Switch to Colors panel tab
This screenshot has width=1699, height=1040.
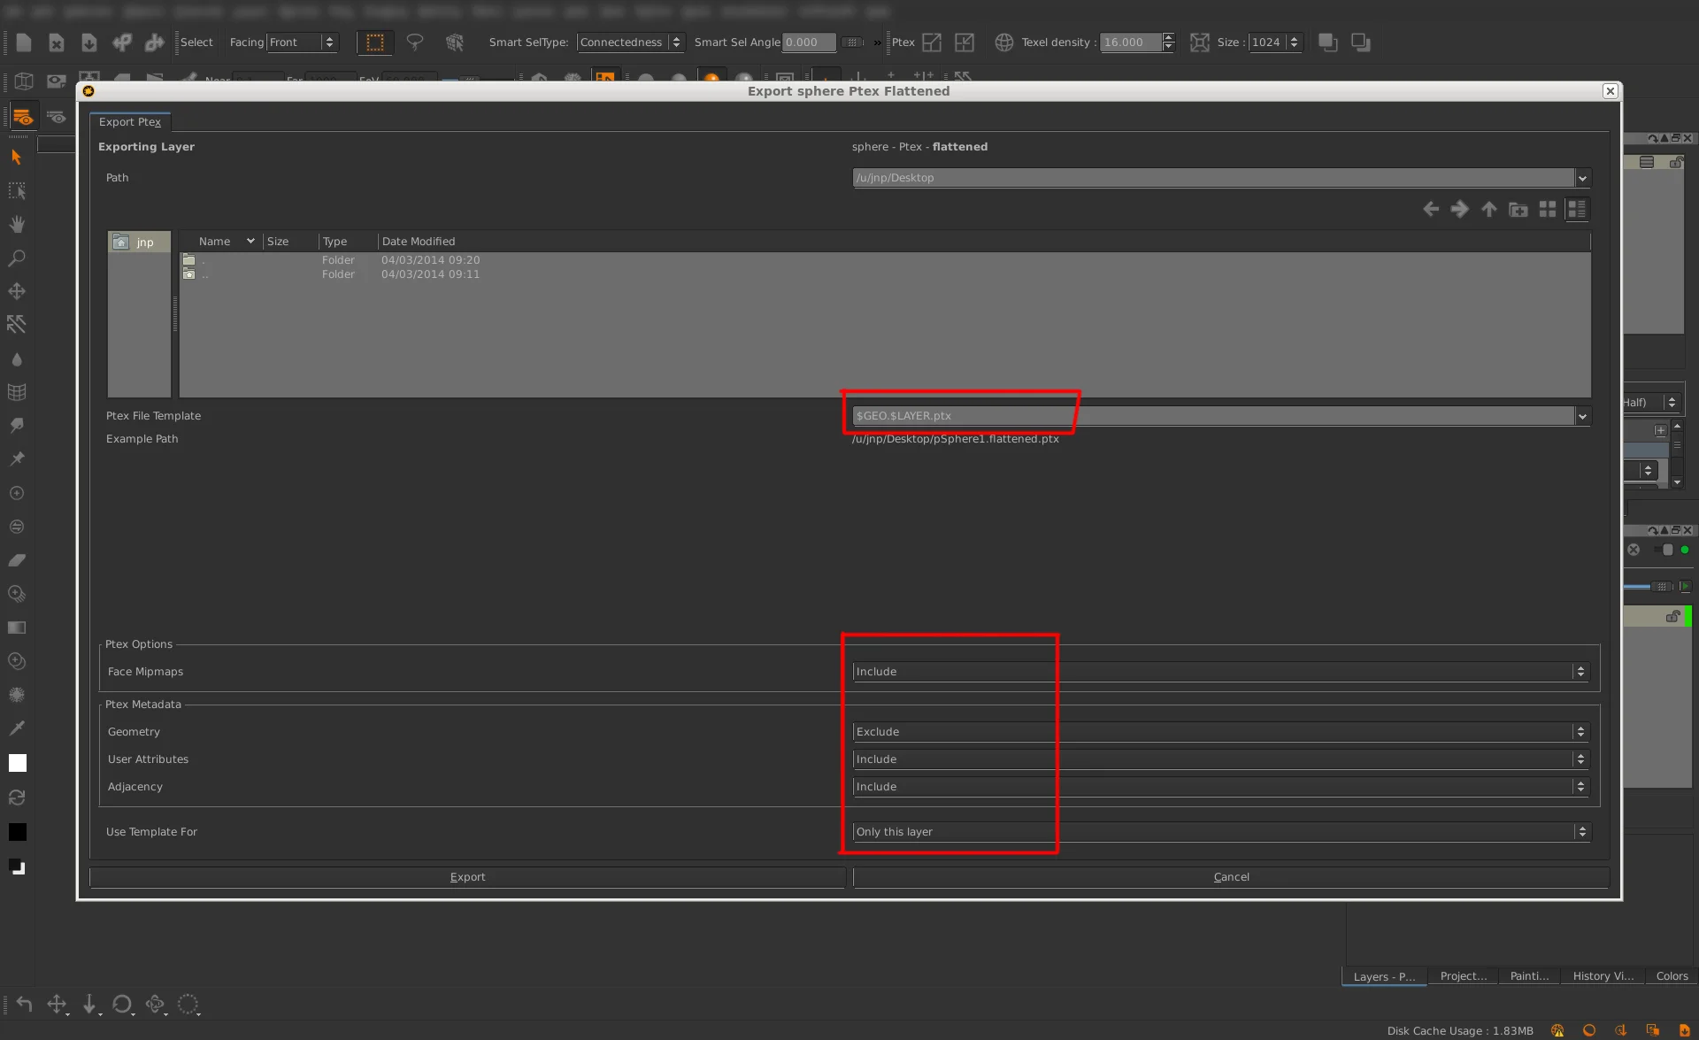[1672, 976]
